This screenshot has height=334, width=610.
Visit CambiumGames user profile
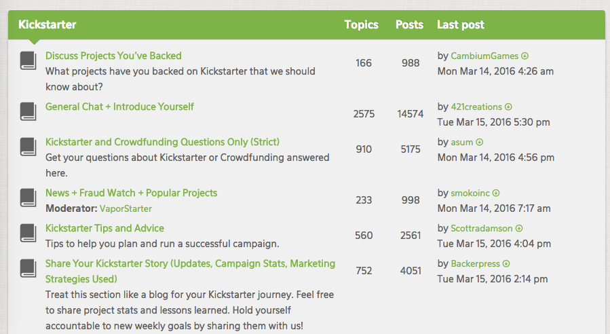(x=484, y=56)
